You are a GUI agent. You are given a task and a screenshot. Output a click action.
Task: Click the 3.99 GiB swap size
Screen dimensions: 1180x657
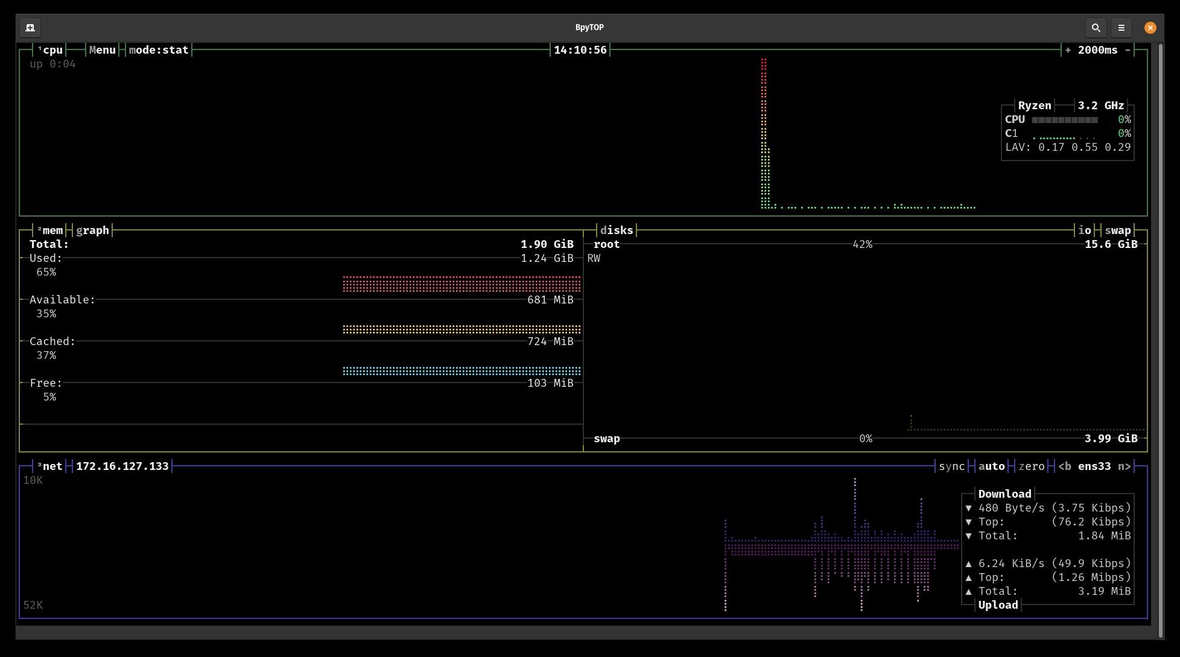click(1111, 439)
